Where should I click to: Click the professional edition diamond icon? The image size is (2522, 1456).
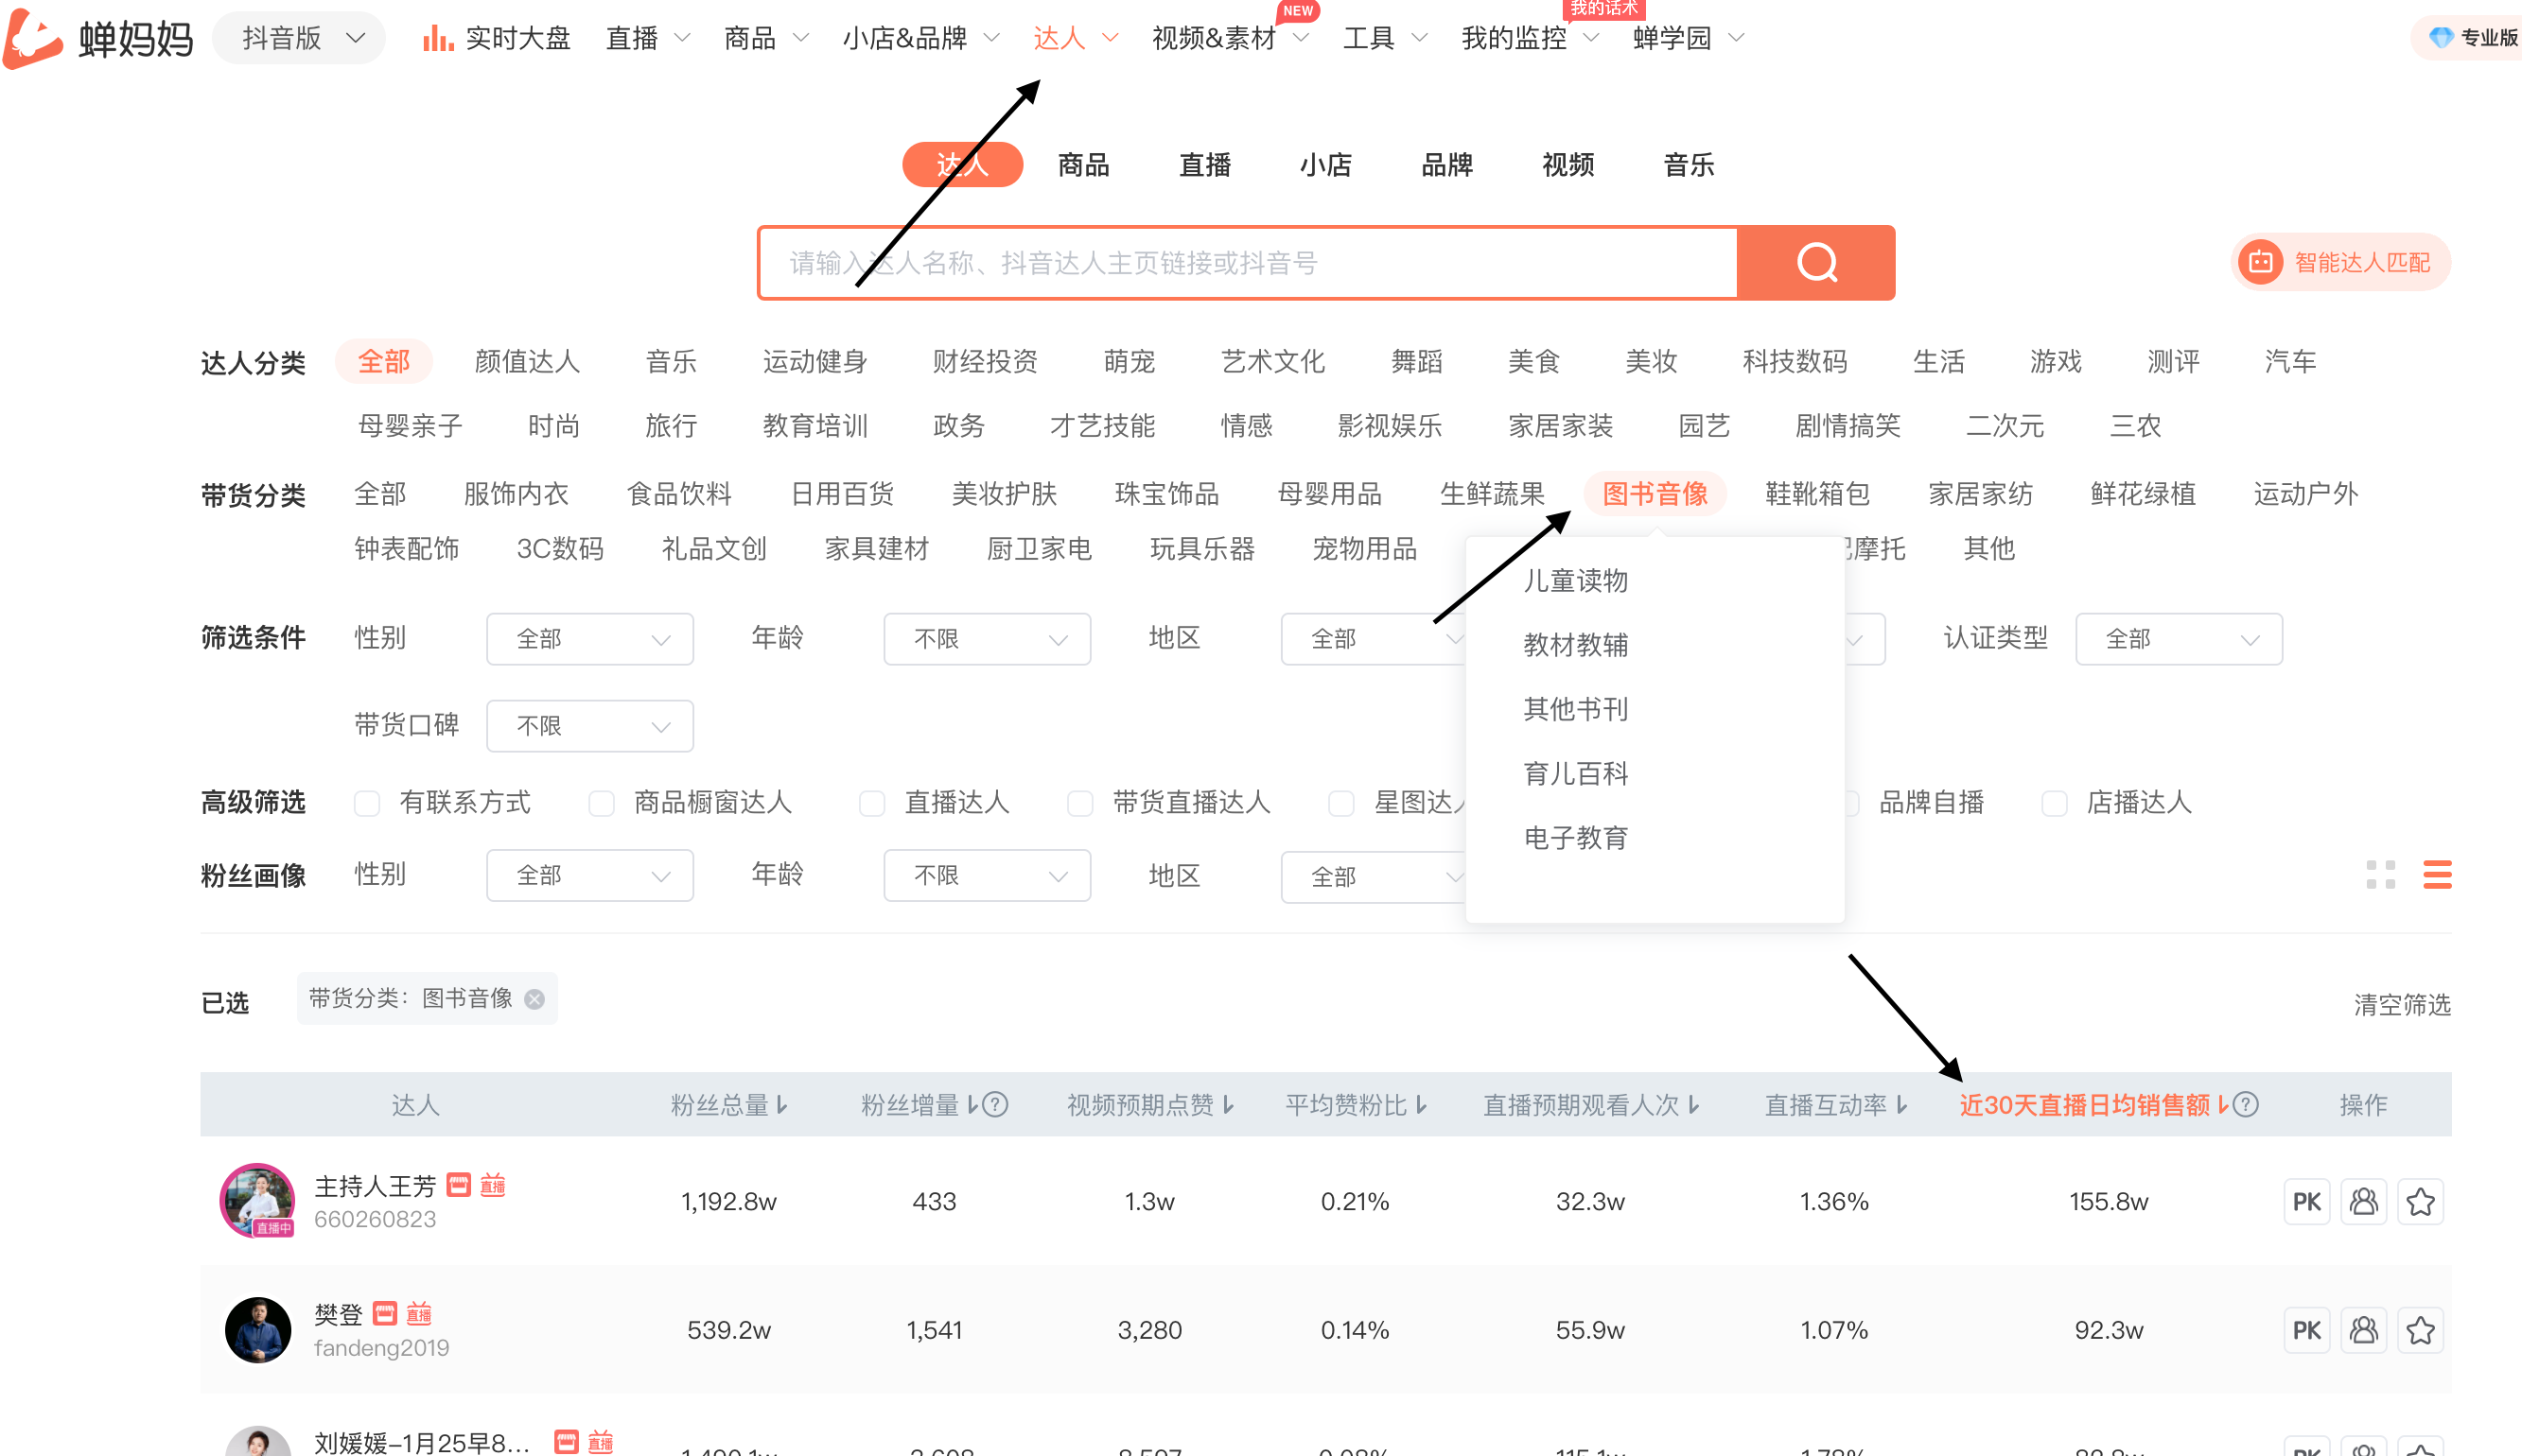click(2441, 38)
